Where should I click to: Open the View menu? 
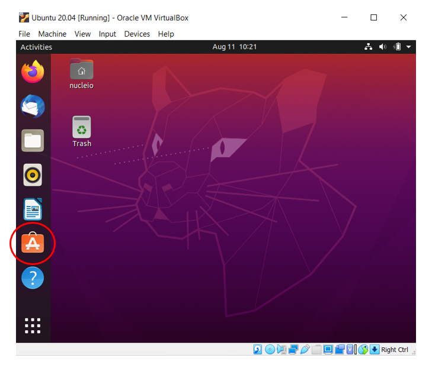(82, 34)
